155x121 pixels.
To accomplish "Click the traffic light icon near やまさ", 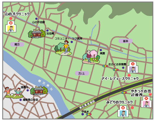I will (89, 114).
